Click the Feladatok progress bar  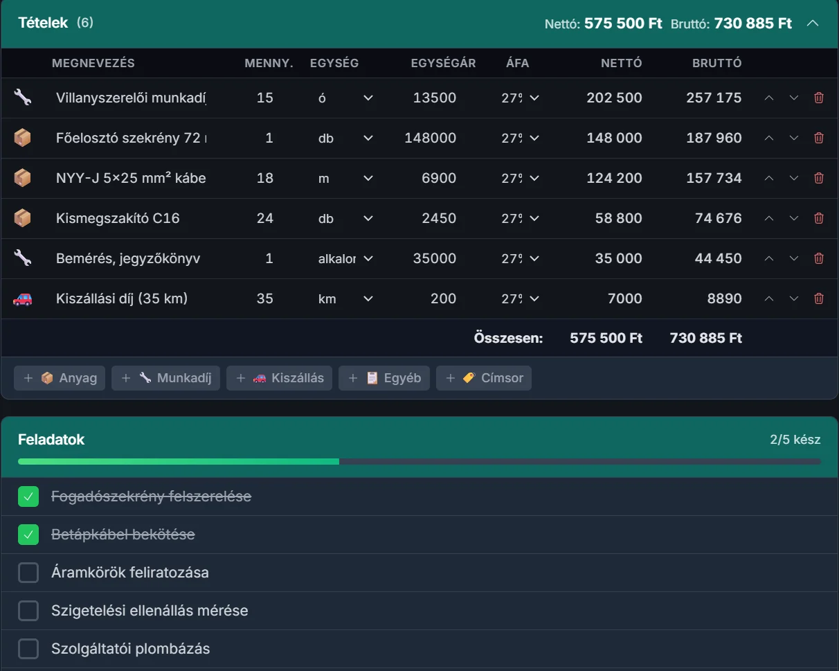(x=419, y=461)
